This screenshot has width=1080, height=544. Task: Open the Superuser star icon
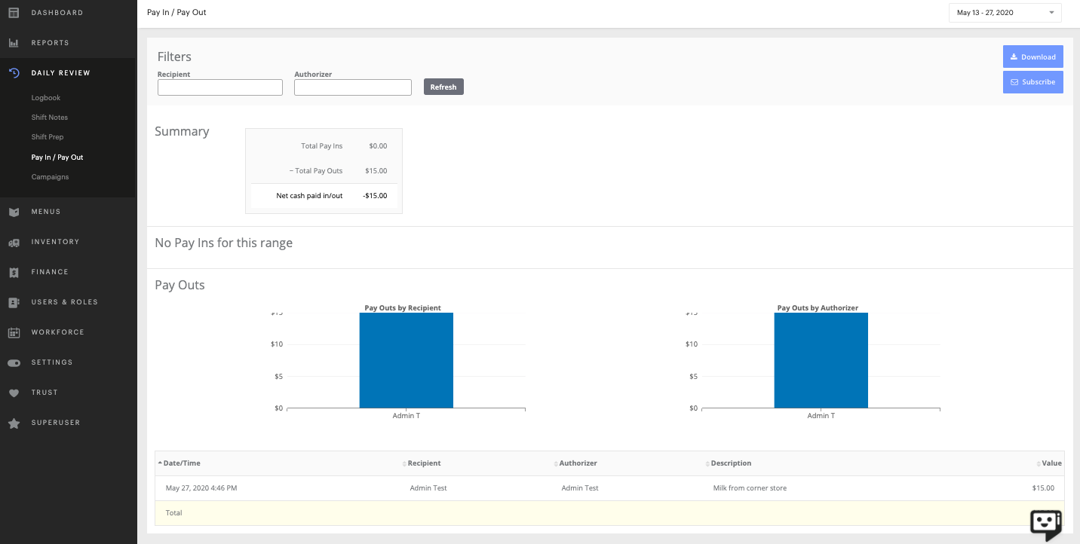13,423
